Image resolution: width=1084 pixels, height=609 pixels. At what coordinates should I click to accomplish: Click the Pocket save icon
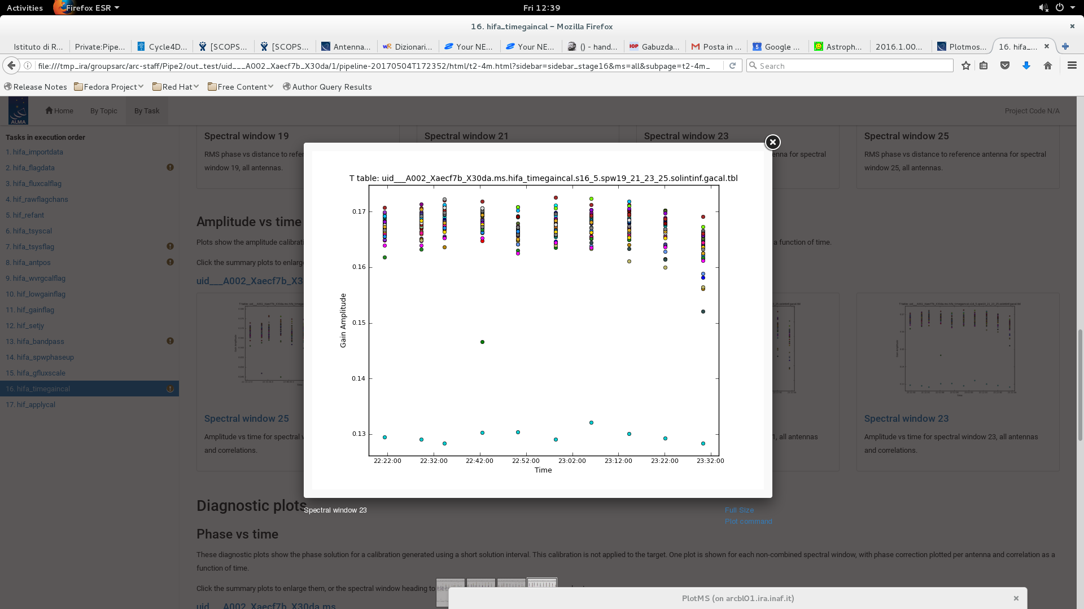click(1005, 65)
